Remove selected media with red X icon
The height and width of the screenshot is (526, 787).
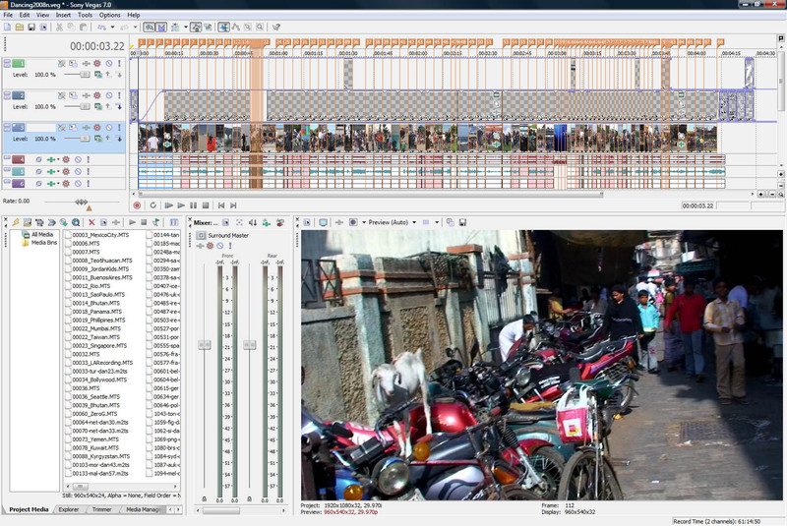(x=91, y=222)
